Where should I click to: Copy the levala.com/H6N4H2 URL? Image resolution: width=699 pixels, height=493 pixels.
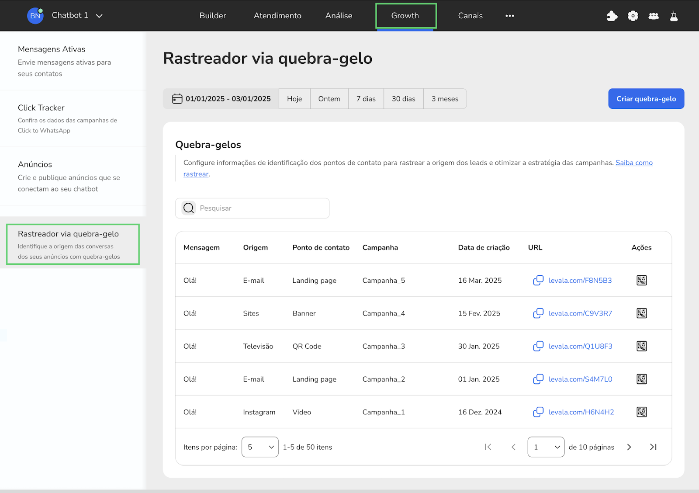(538, 412)
